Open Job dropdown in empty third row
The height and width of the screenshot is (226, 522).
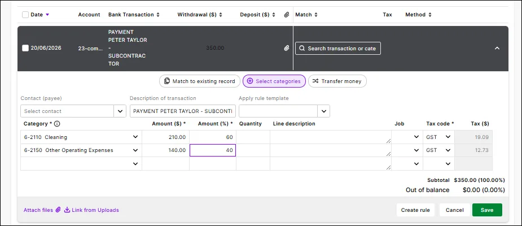click(416, 164)
